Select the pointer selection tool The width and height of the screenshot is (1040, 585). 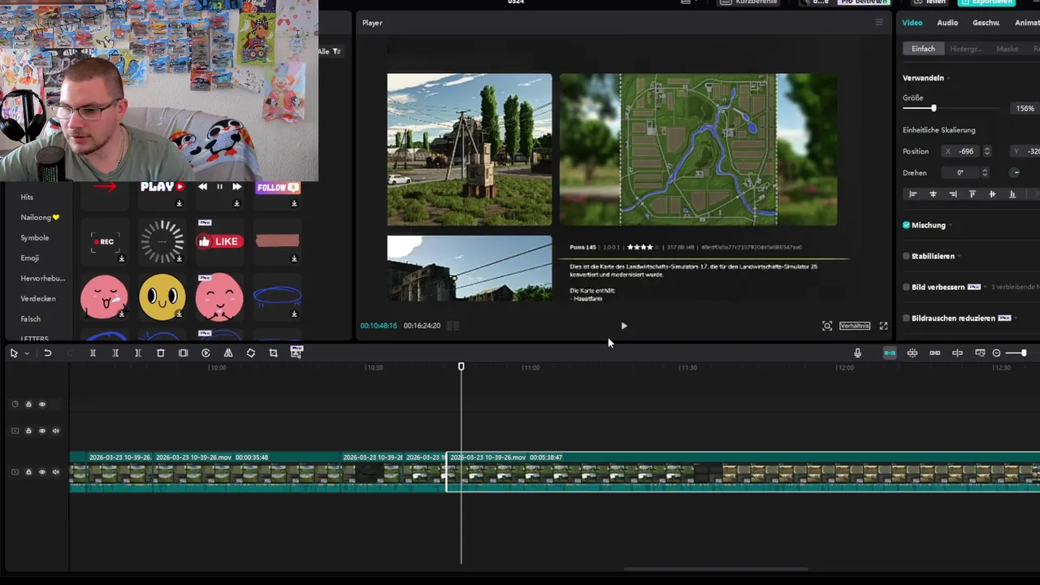[14, 353]
